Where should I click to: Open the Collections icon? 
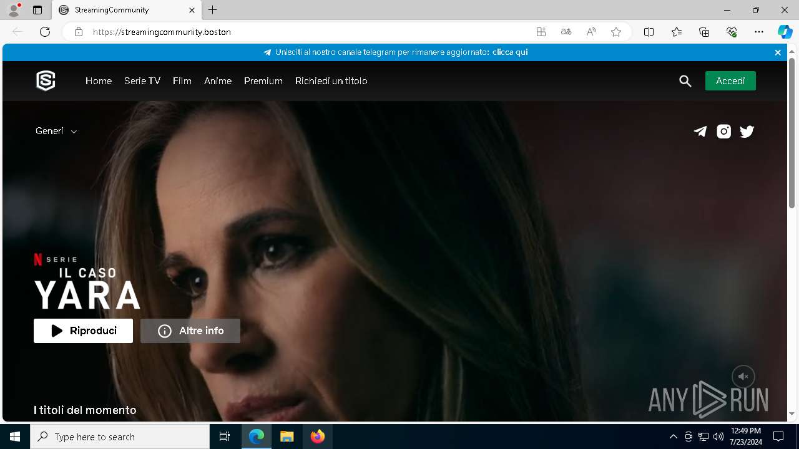[x=704, y=32]
